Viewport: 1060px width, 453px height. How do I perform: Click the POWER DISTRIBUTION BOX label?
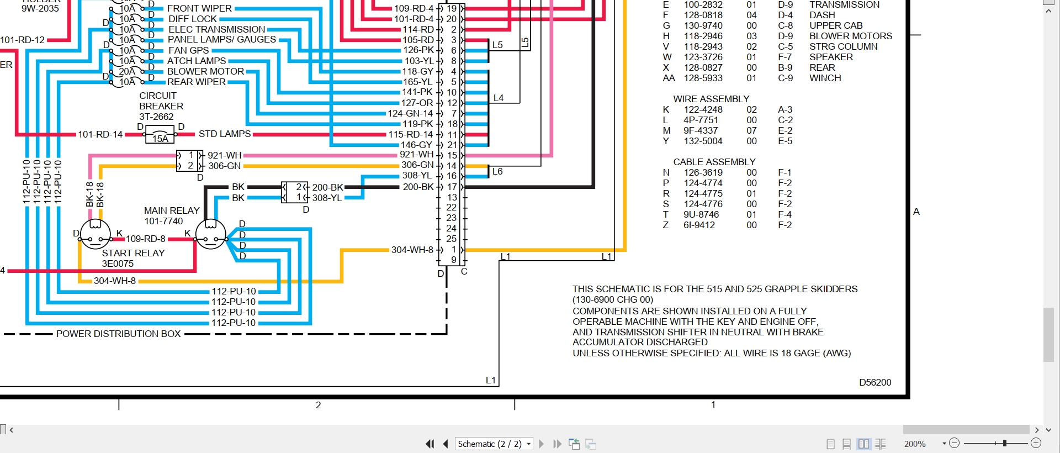tap(118, 334)
